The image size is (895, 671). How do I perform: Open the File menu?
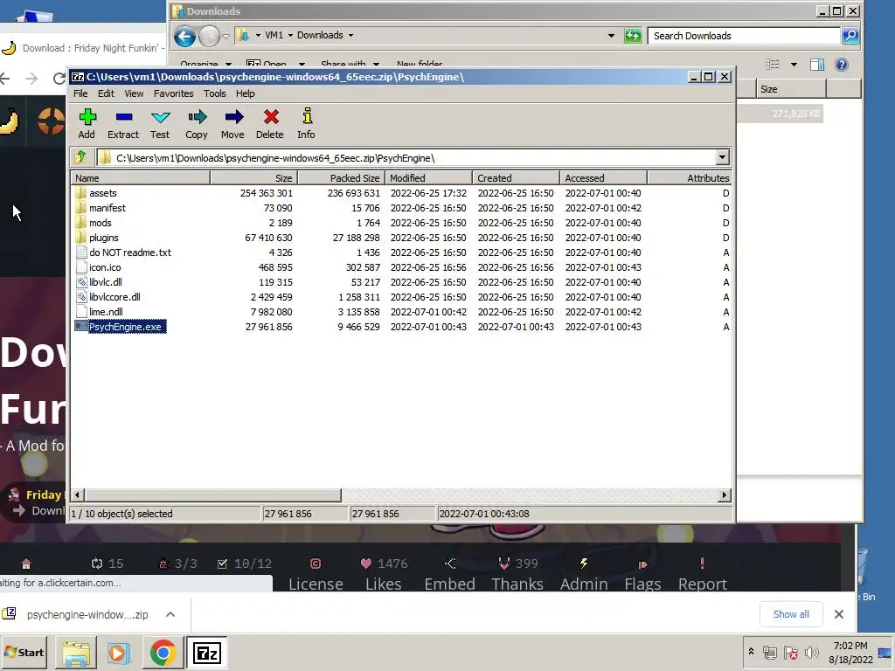80,93
